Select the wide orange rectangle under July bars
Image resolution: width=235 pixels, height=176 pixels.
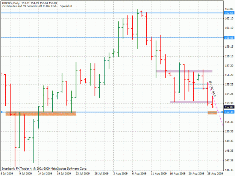[41, 113]
